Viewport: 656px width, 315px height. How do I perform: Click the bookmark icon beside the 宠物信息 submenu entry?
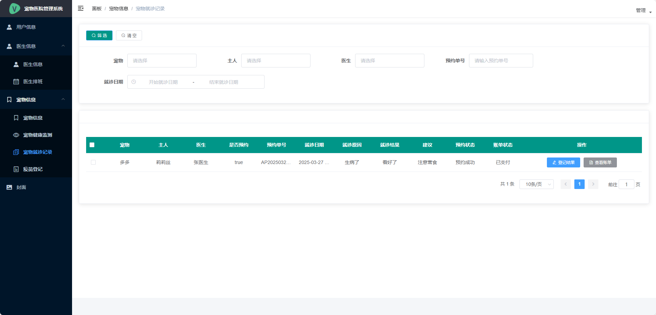(16, 118)
